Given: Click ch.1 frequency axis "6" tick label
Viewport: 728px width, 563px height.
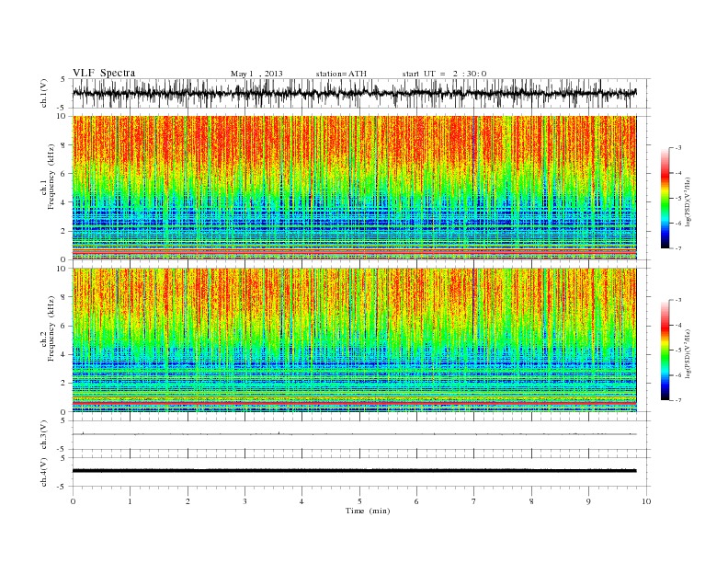Looking at the screenshot, I should click(x=64, y=174).
